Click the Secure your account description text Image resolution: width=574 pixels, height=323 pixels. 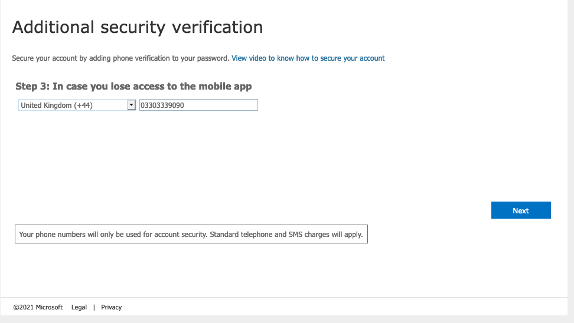pyautogui.click(x=120, y=58)
